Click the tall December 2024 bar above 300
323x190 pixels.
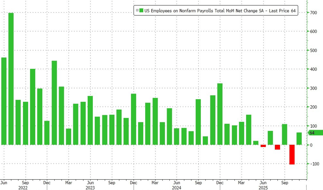click(220, 114)
